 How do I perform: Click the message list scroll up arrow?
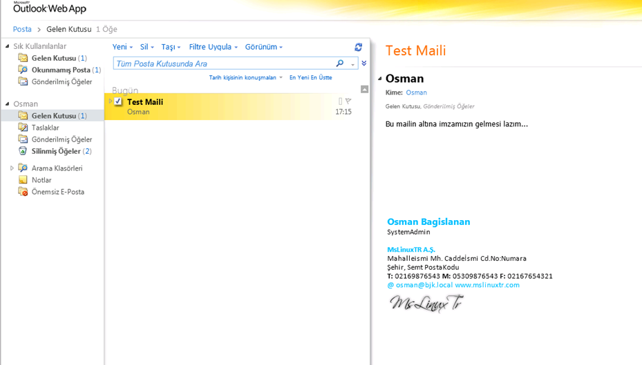[364, 89]
